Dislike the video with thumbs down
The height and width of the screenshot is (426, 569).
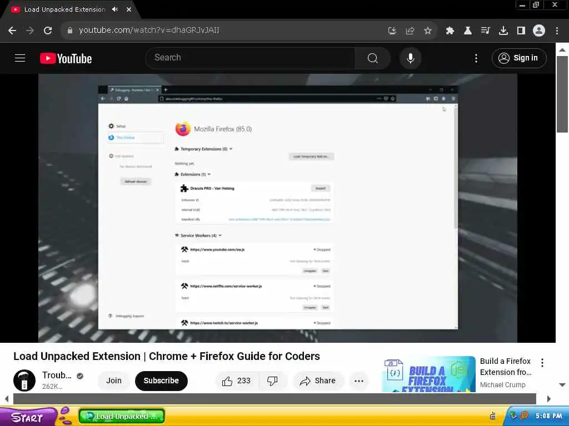click(272, 381)
